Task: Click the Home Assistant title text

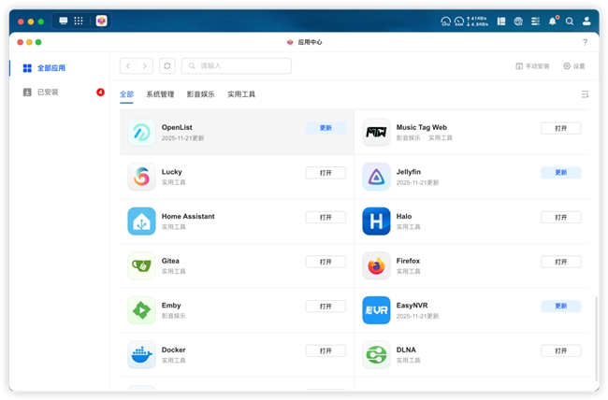Action: pyautogui.click(x=188, y=216)
